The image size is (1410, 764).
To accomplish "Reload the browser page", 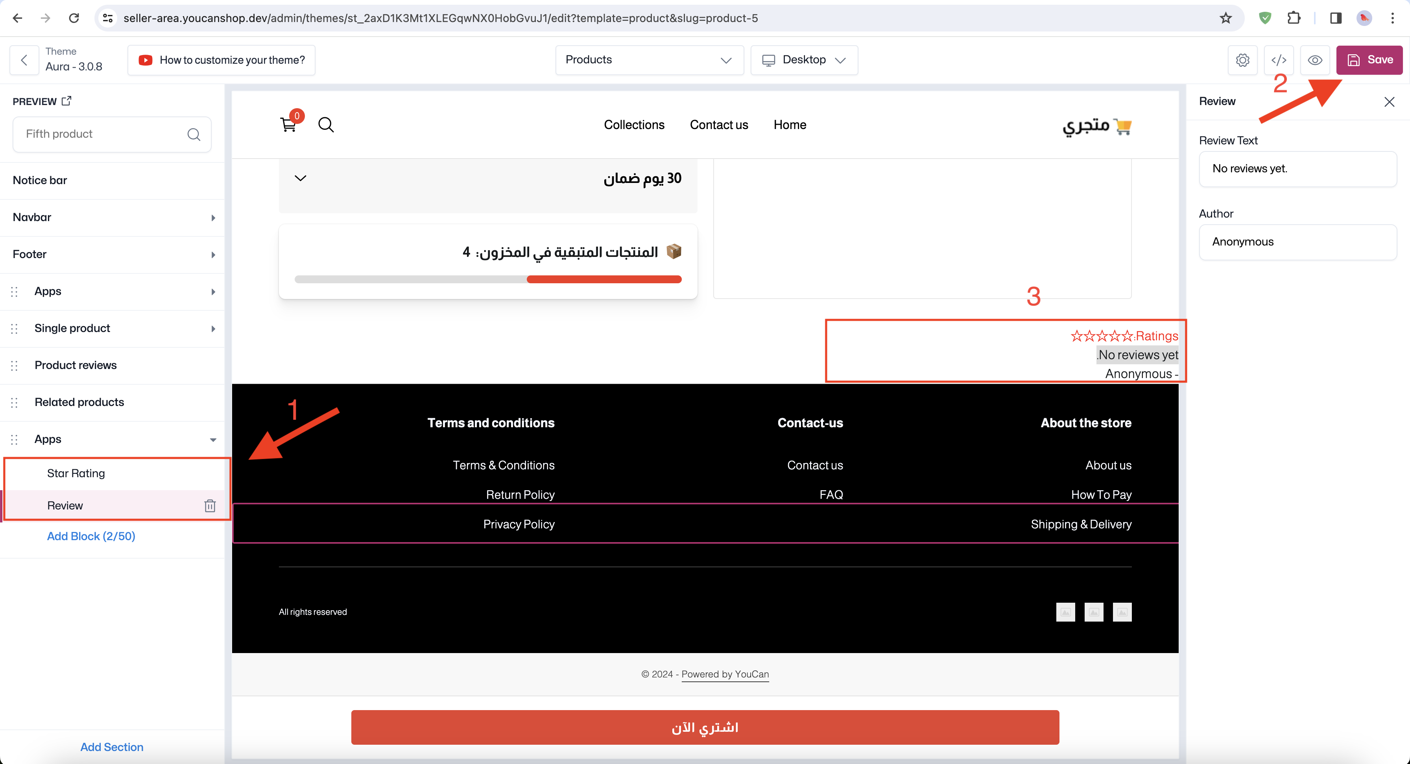I will (74, 18).
